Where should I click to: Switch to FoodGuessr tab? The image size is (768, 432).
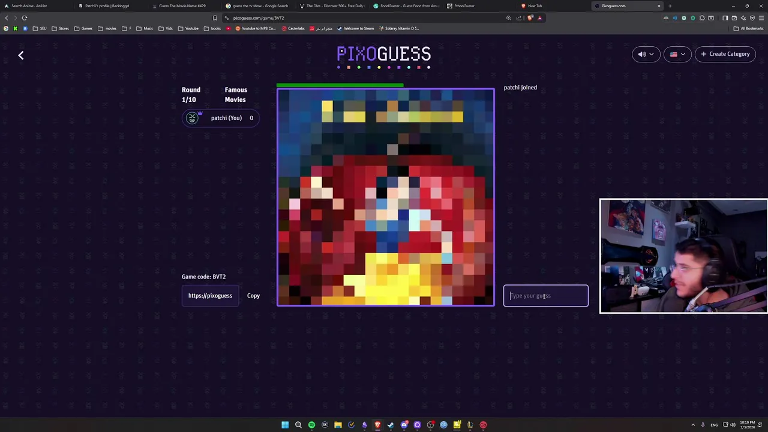coord(406,6)
